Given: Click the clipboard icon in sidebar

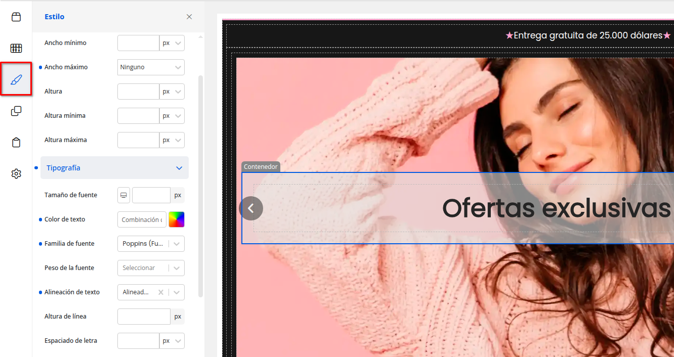Looking at the screenshot, I should (16, 143).
